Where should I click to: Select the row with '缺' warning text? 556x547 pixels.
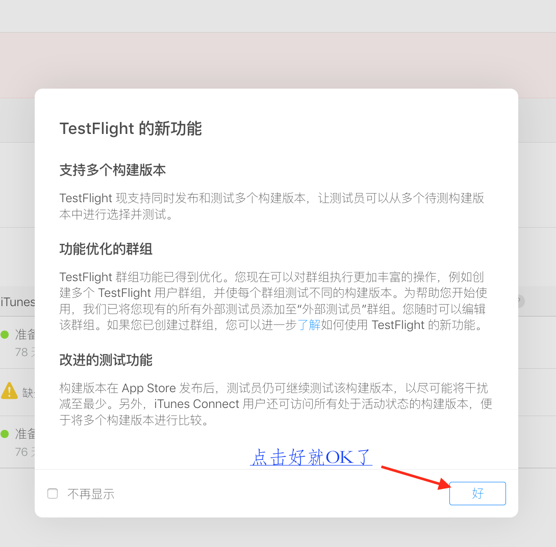coord(17,392)
